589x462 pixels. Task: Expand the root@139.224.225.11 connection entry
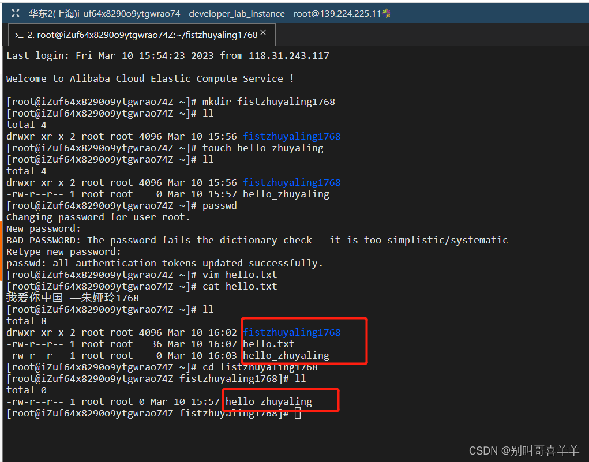click(x=338, y=13)
